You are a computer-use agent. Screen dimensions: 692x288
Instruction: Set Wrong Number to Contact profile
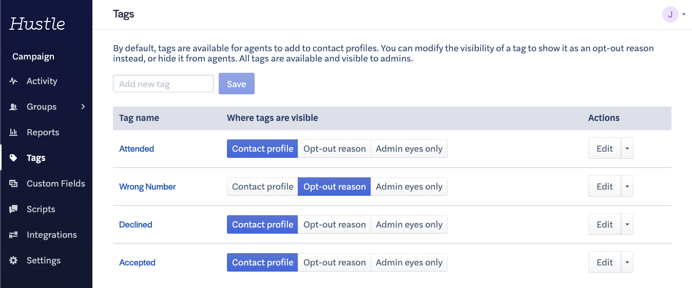click(x=262, y=187)
